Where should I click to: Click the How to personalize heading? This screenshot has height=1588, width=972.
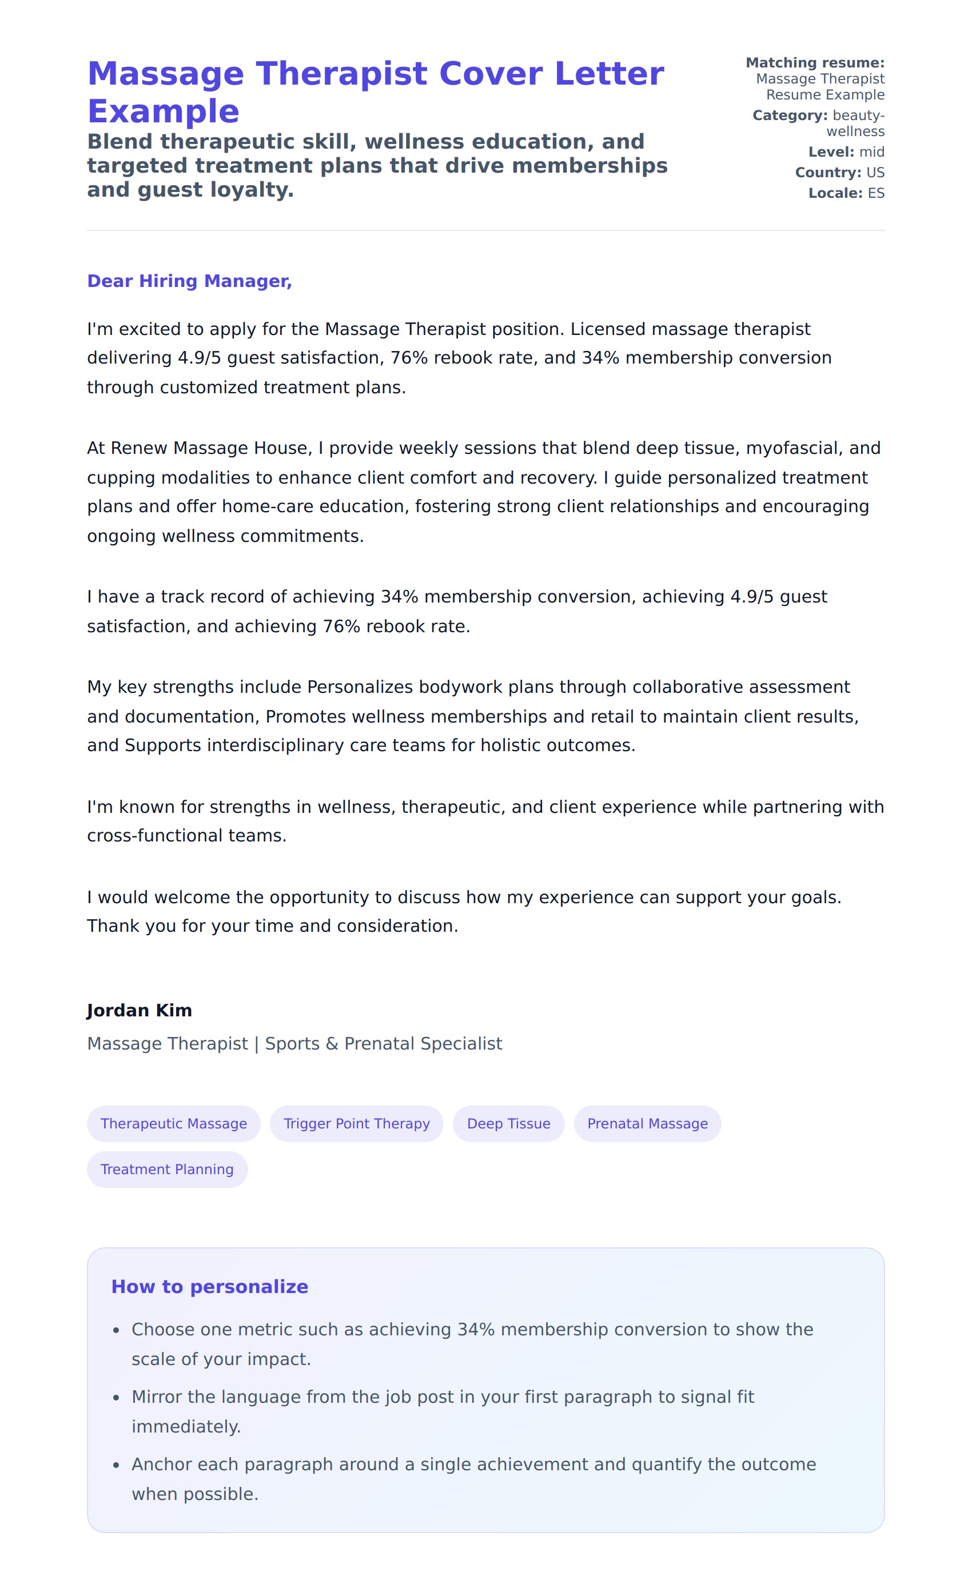(x=209, y=1287)
